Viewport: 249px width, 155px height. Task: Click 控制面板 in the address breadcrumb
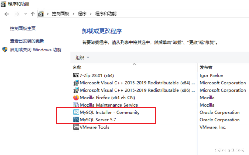click(61, 14)
